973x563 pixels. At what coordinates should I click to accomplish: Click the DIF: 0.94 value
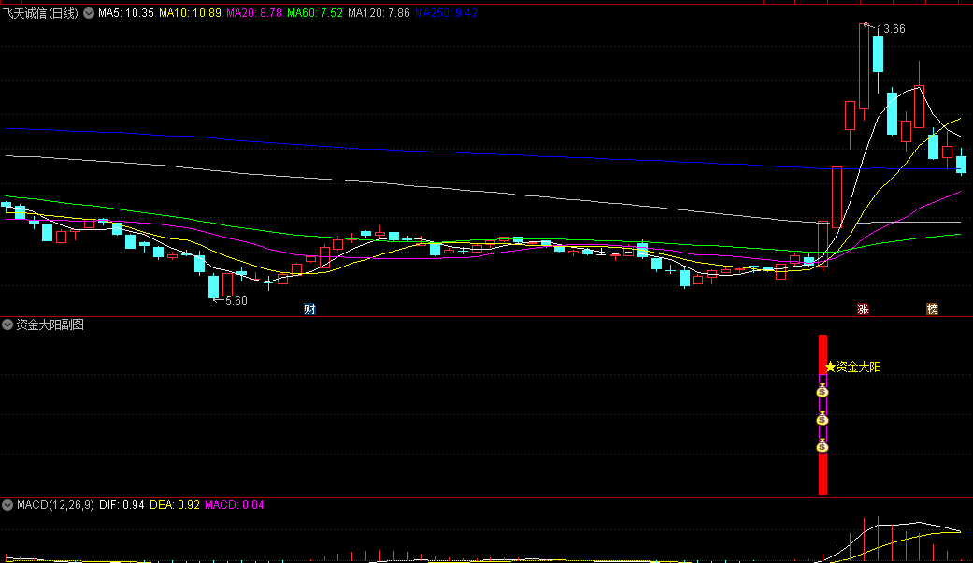(122, 505)
